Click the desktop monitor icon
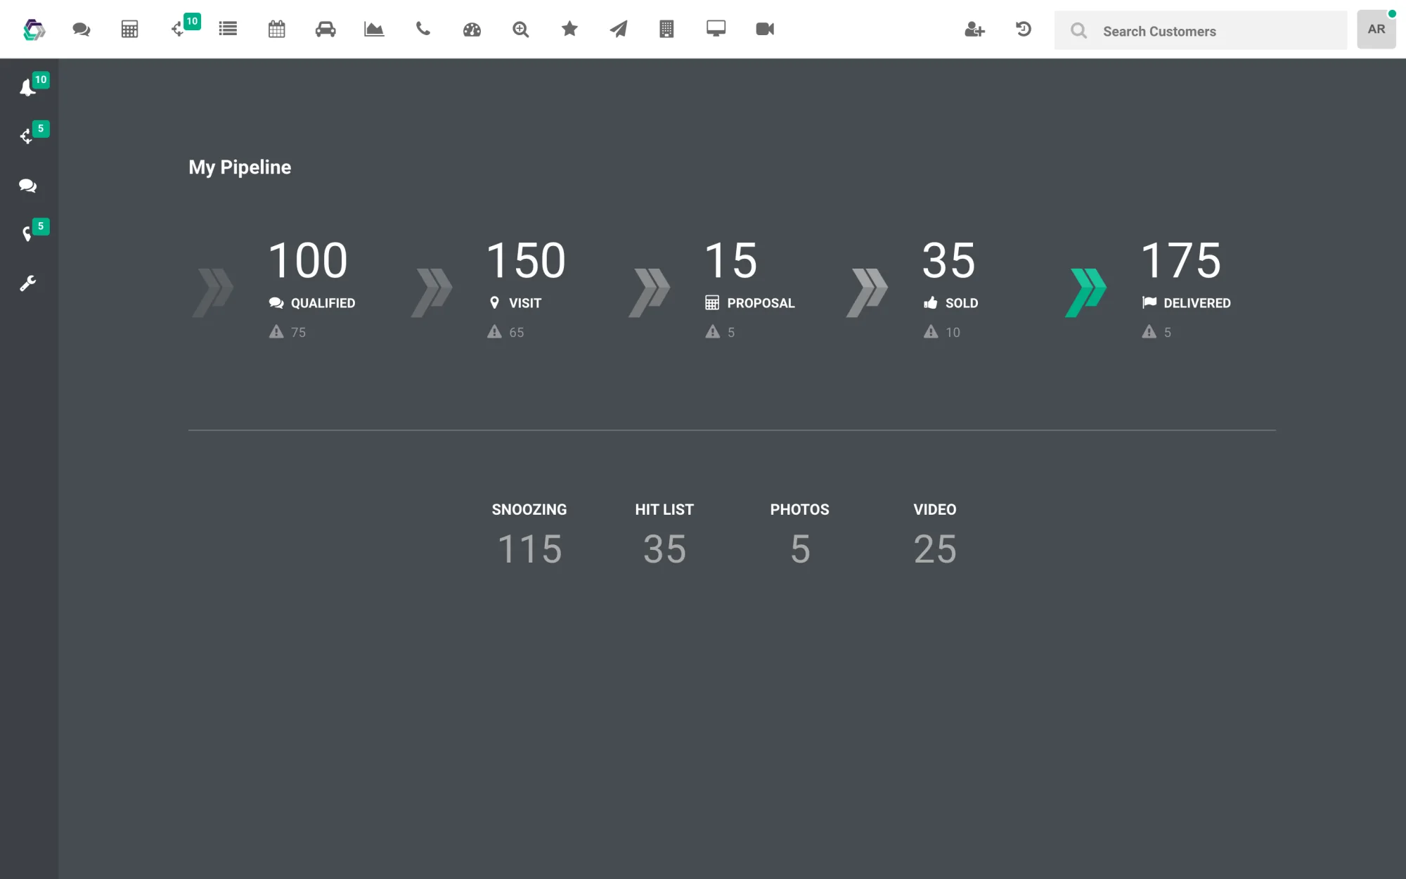Image resolution: width=1406 pixels, height=879 pixels. (x=716, y=29)
